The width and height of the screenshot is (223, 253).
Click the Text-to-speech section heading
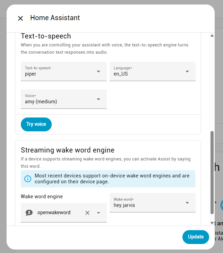[x=46, y=36]
